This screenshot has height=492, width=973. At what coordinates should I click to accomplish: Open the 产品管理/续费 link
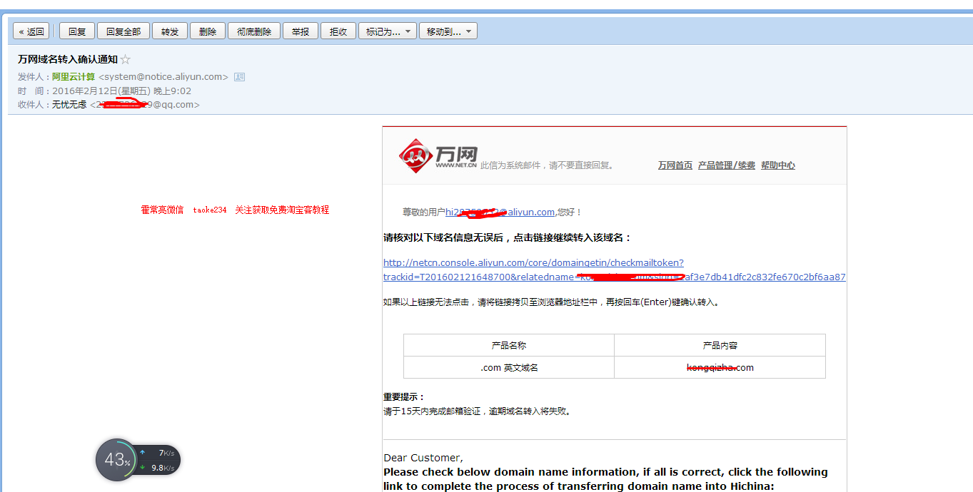coord(727,165)
